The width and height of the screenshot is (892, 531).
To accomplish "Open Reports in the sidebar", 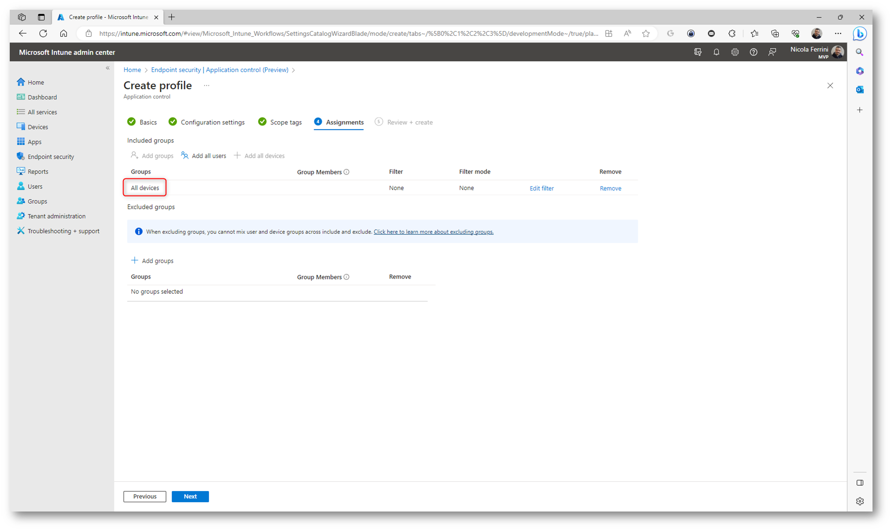I will pyautogui.click(x=32, y=171).
